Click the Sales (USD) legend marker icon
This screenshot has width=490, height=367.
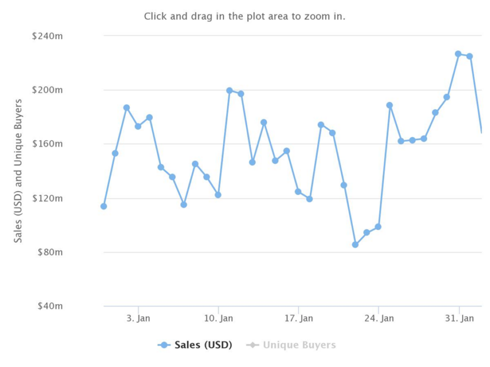164,345
